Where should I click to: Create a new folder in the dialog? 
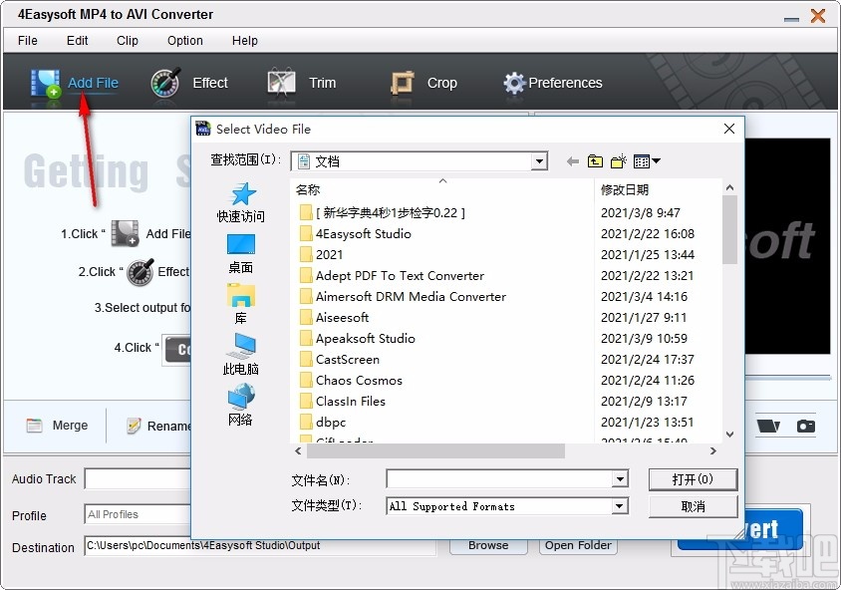click(x=617, y=160)
